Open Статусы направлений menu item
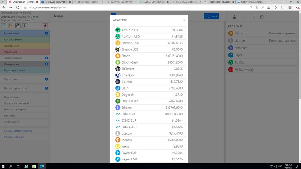The image size is (301, 169). tap(25, 103)
